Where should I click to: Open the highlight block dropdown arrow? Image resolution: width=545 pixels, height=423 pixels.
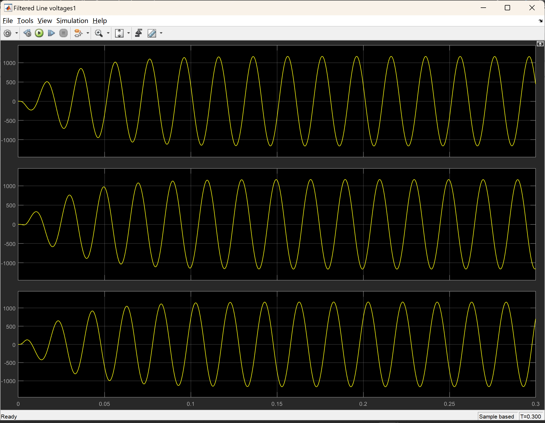tap(88, 33)
